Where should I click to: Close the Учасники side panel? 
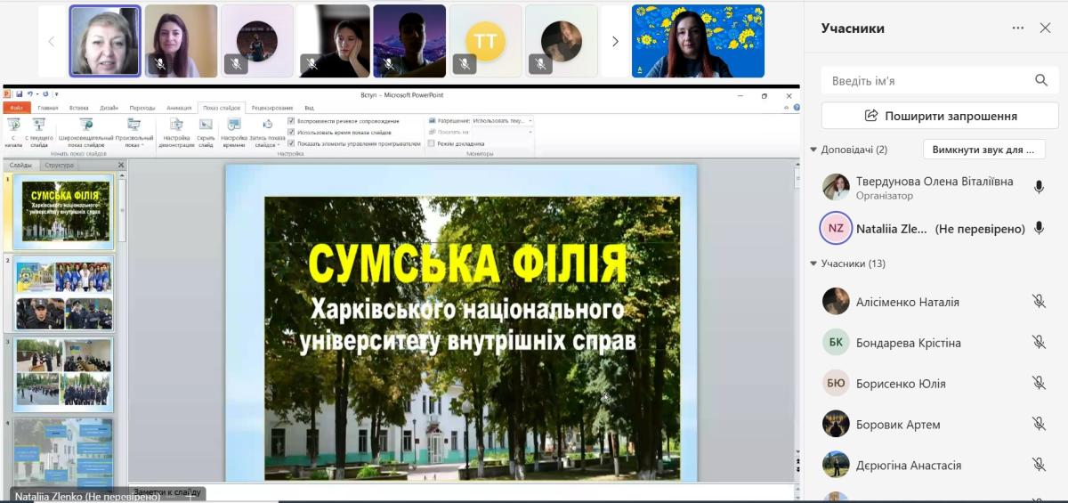point(1046,28)
